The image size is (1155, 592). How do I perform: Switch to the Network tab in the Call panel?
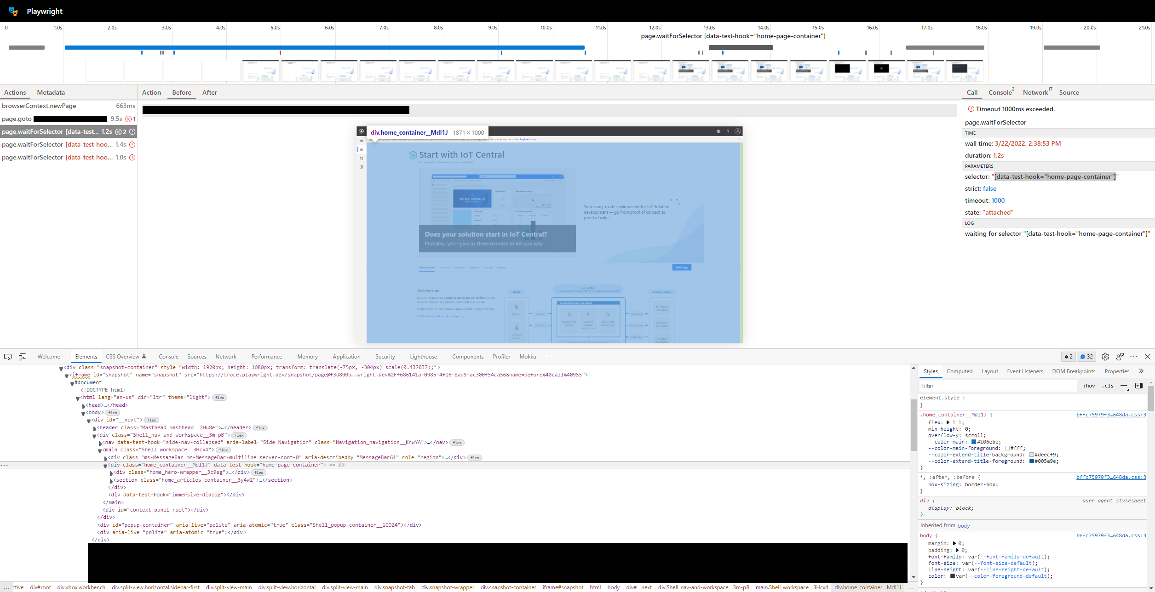coord(1034,92)
